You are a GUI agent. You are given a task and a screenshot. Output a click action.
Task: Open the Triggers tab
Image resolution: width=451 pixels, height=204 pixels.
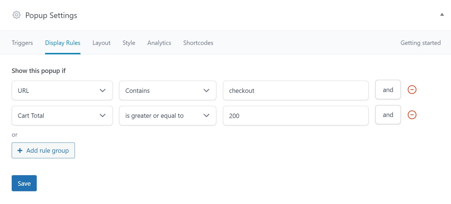tap(22, 43)
